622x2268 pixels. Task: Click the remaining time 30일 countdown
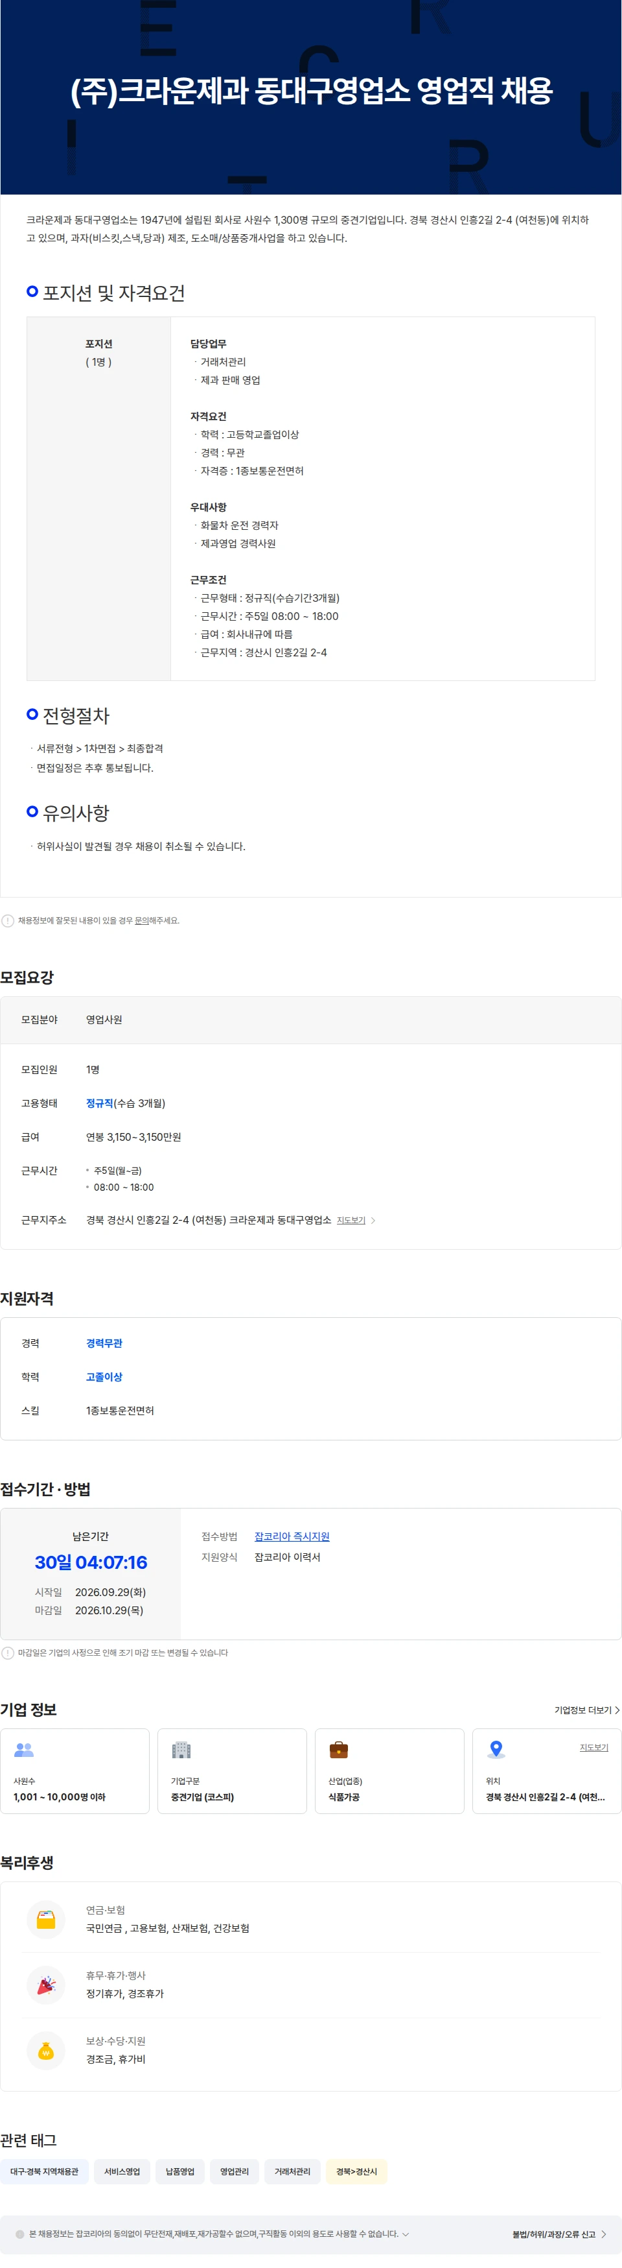click(91, 1563)
